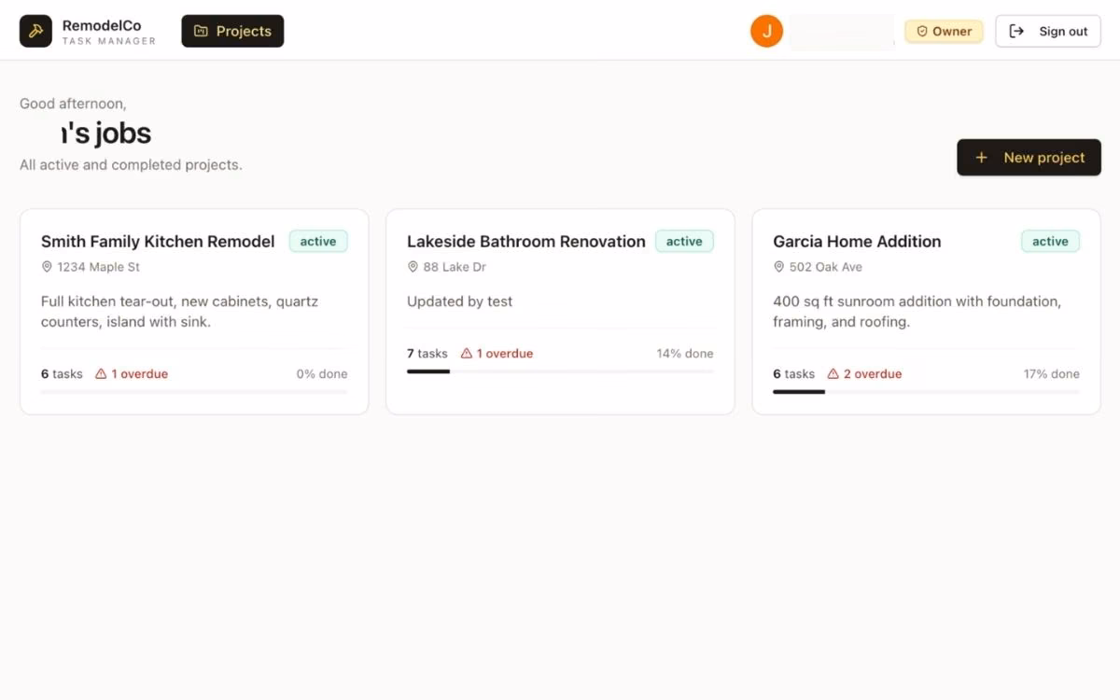Click the overdue warning icon on Garcia card
The image size is (1120, 700).
pos(833,374)
